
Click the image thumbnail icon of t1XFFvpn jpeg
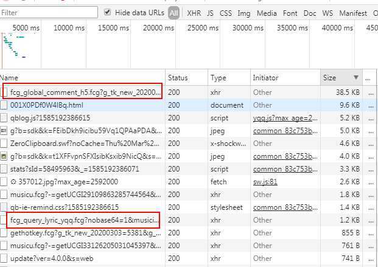click(4, 156)
